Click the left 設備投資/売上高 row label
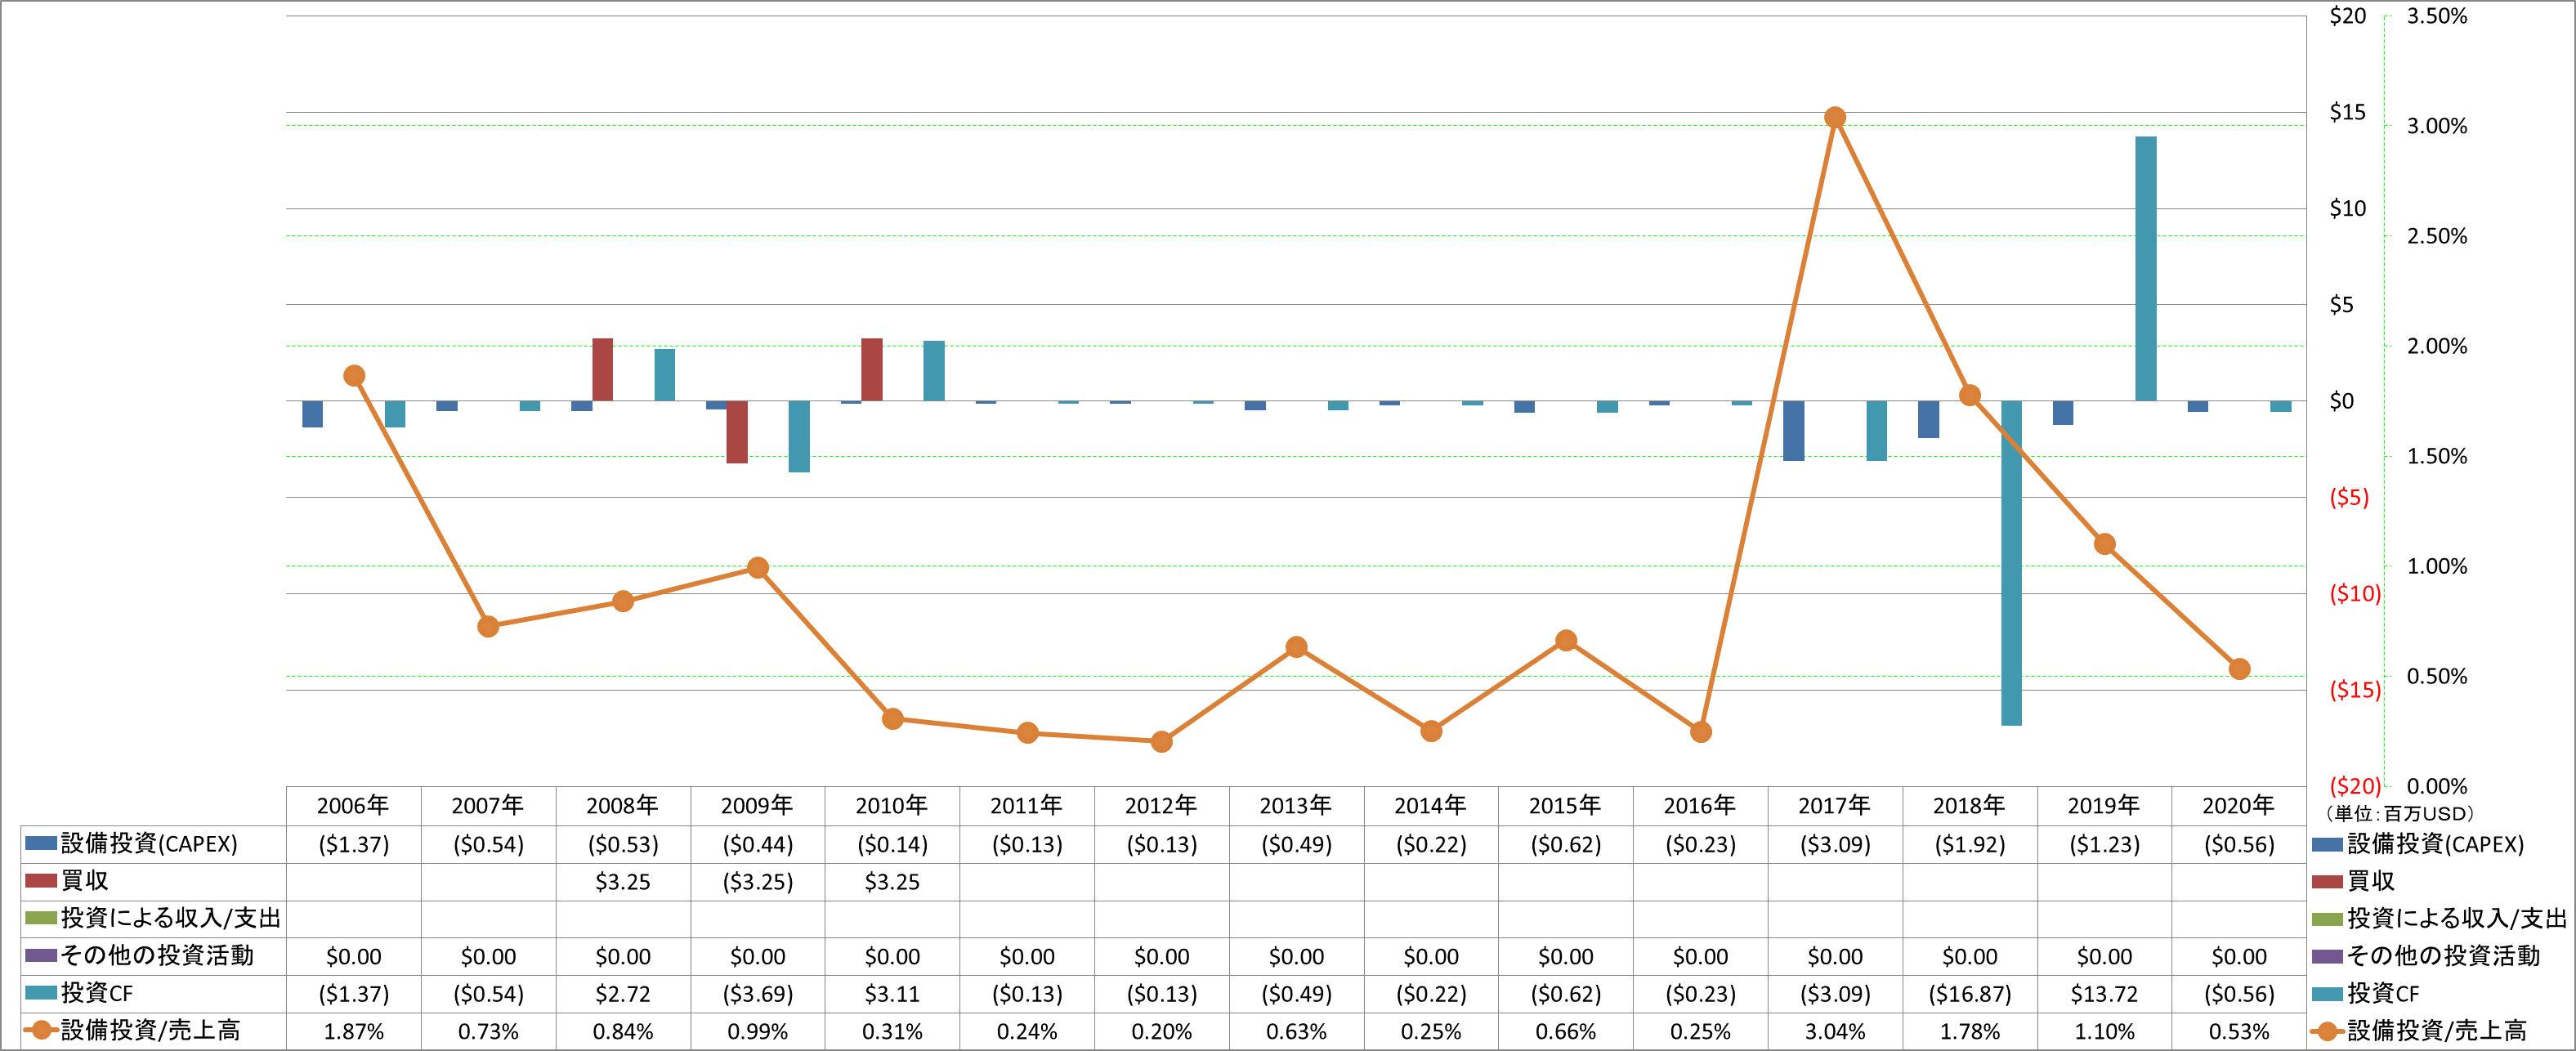The height and width of the screenshot is (1051, 2576). tap(151, 1030)
